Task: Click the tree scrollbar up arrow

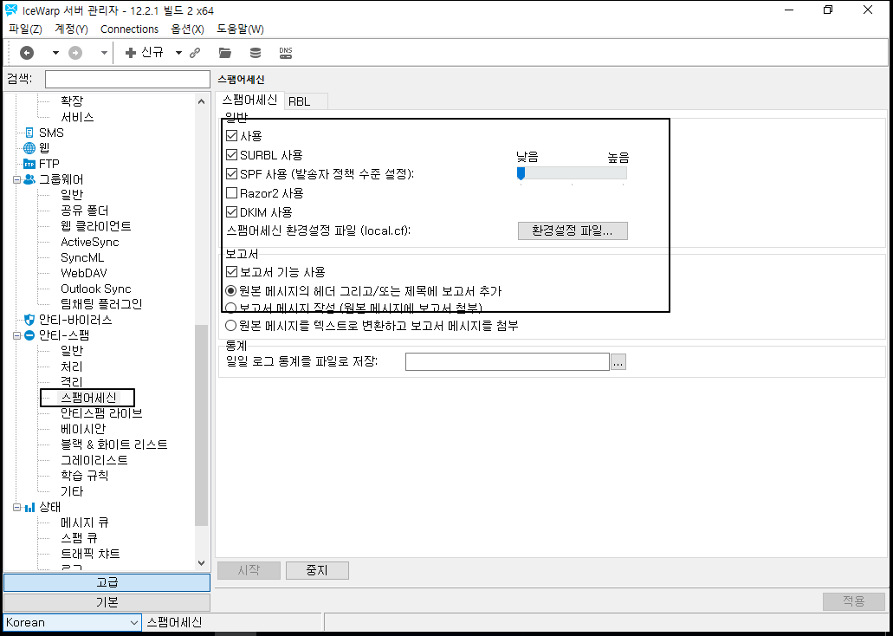Action: [x=201, y=101]
